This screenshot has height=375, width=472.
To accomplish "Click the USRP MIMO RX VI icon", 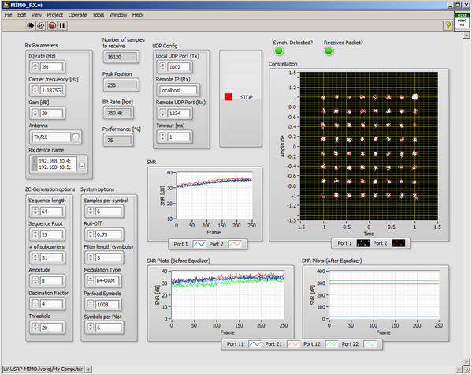I will 462,21.
